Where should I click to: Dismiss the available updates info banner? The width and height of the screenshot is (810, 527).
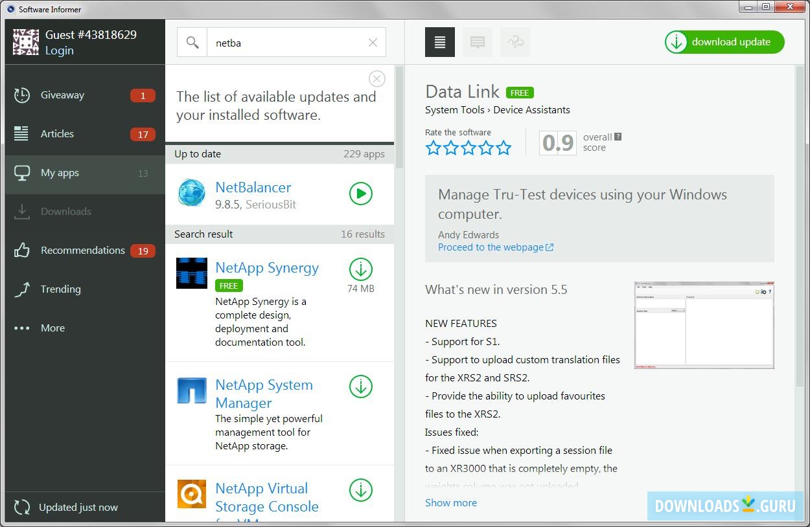point(376,79)
